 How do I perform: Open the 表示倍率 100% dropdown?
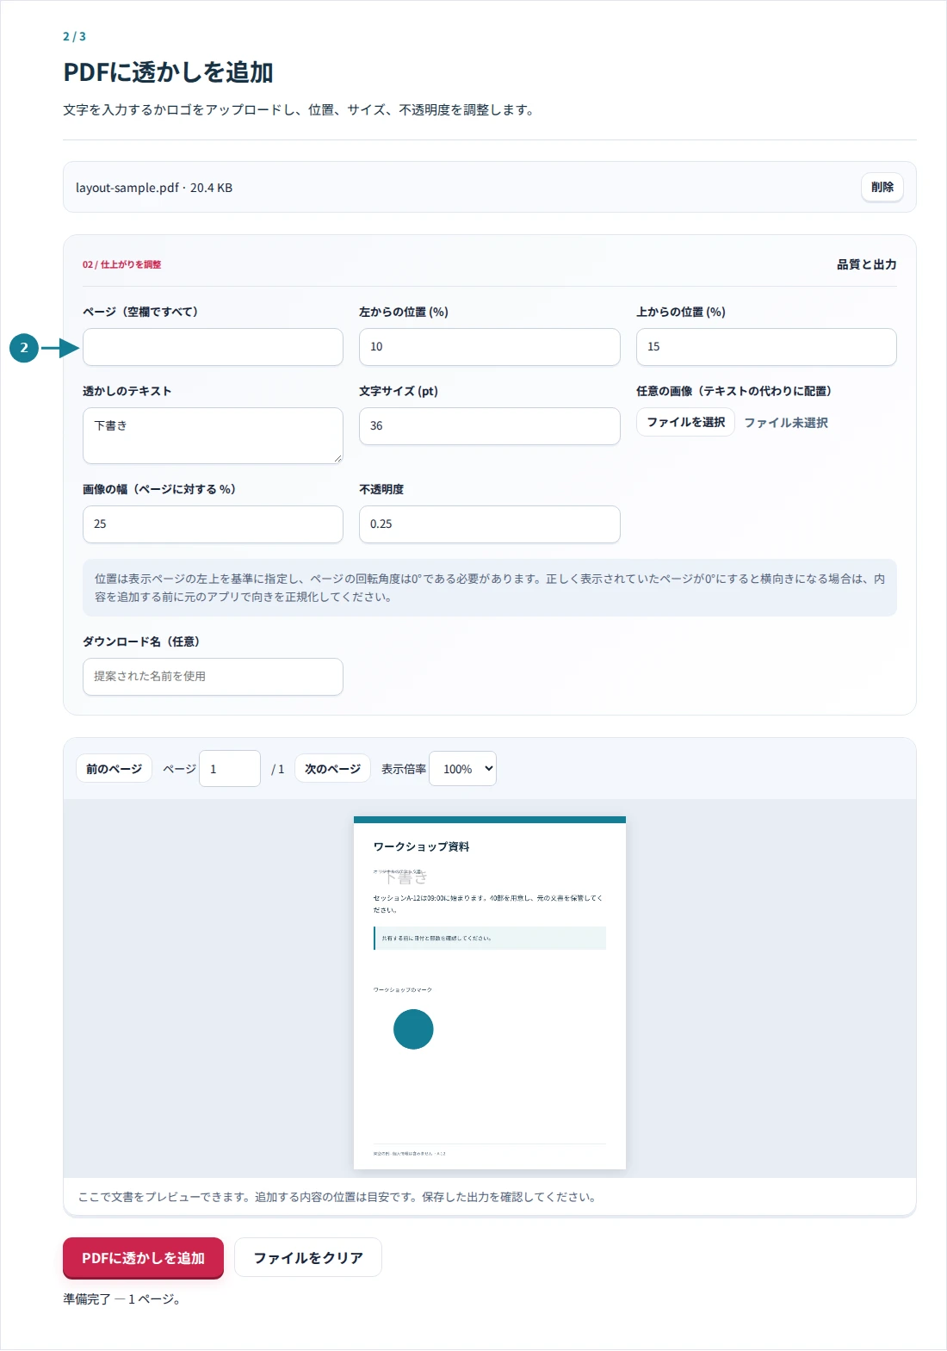463,769
